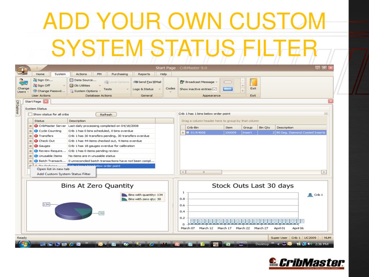
Task: Switch to the Home ribbon tab
Action: pyautogui.click(x=40, y=74)
